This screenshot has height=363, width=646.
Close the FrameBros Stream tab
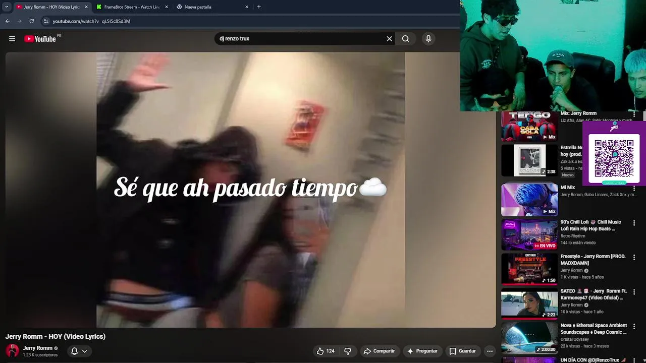click(167, 7)
